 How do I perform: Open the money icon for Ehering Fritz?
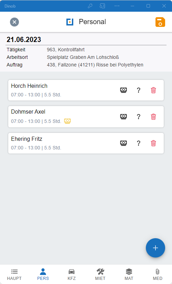coord(123,143)
